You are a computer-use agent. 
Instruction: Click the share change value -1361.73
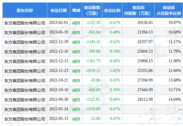(x=93, y=61)
